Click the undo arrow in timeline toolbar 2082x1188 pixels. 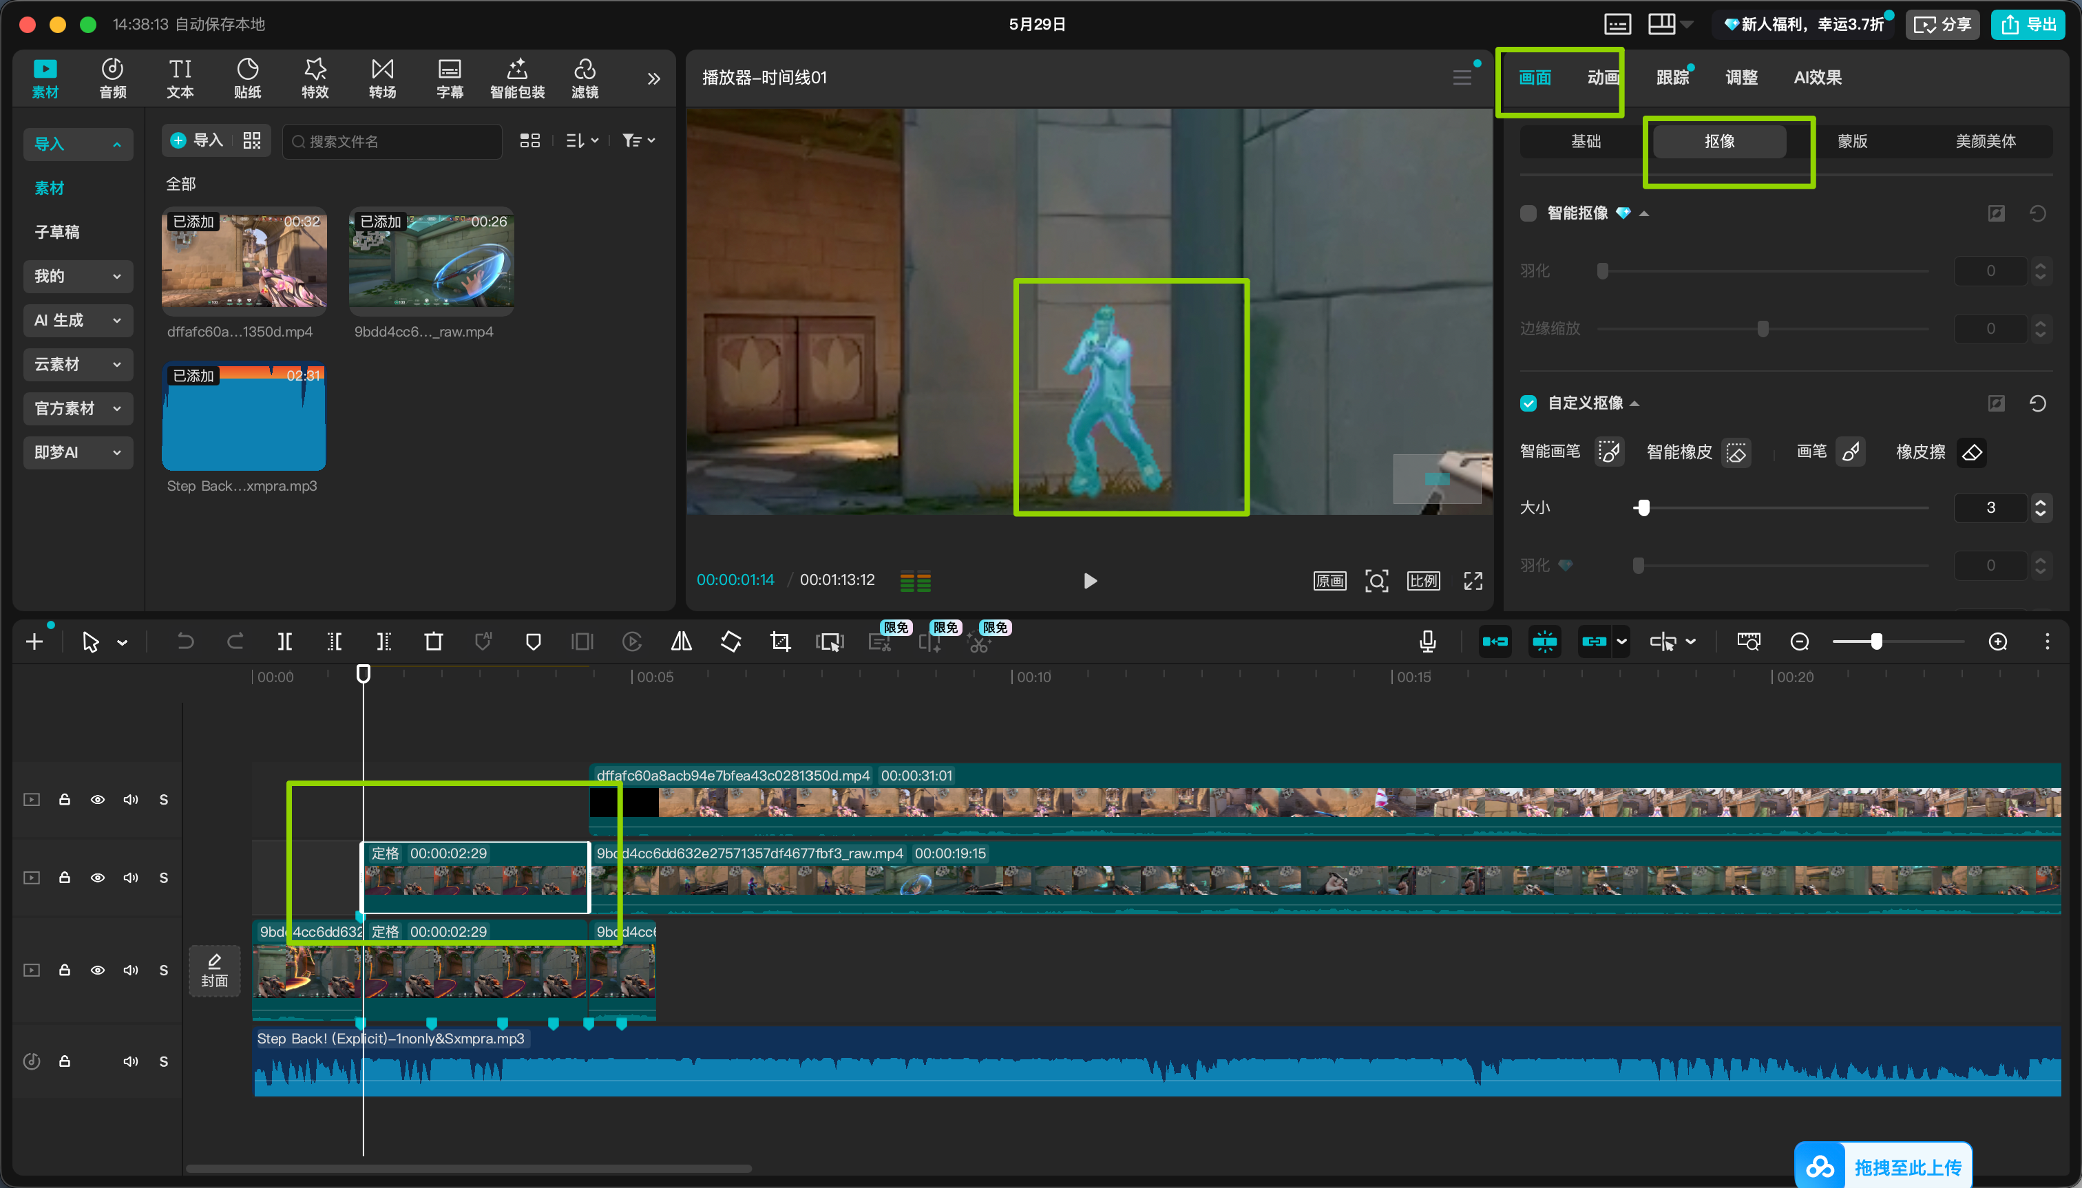coord(185,642)
